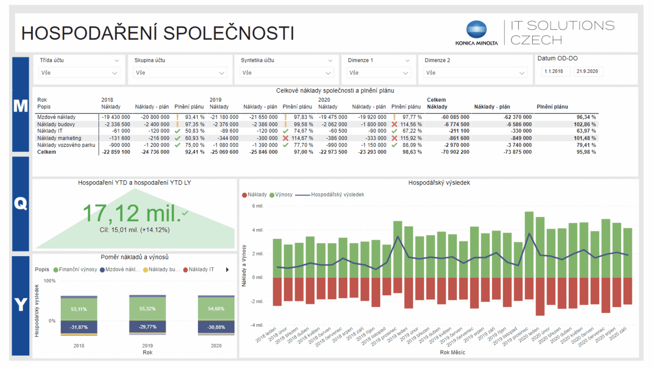Sort the table by the Plnění plánu header

(189, 107)
